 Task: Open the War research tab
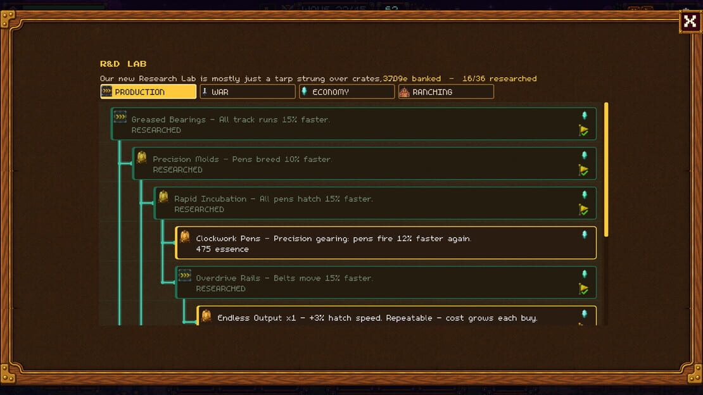pyautogui.click(x=248, y=92)
